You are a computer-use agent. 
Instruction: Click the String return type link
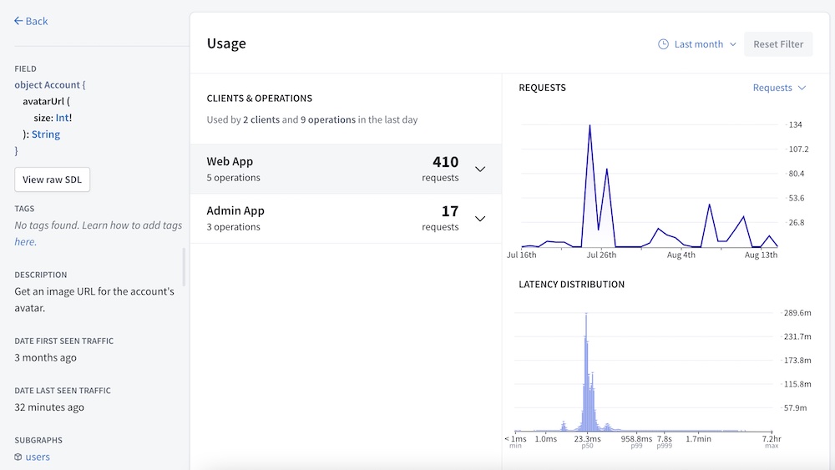(x=46, y=134)
